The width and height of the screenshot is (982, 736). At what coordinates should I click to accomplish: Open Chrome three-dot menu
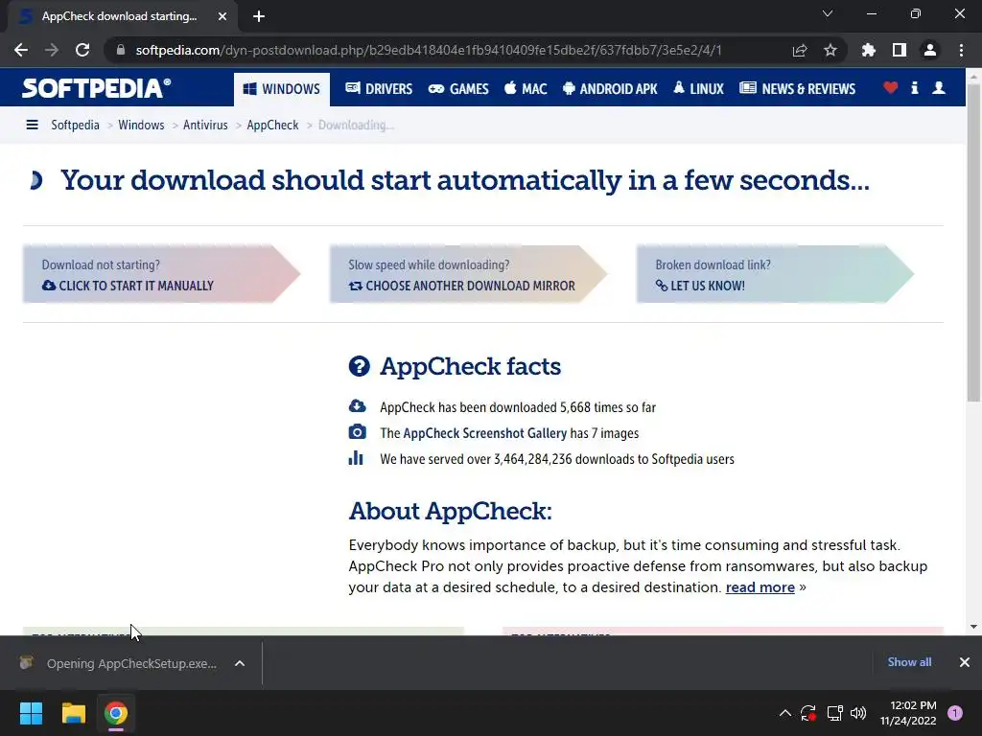(961, 50)
